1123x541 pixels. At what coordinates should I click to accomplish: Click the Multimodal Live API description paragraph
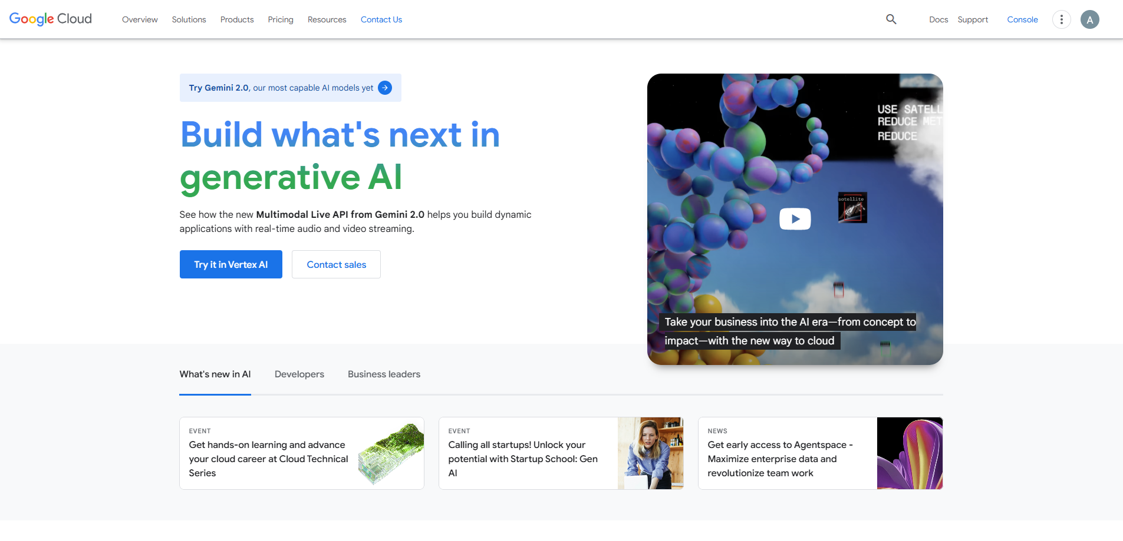click(x=355, y=221)
